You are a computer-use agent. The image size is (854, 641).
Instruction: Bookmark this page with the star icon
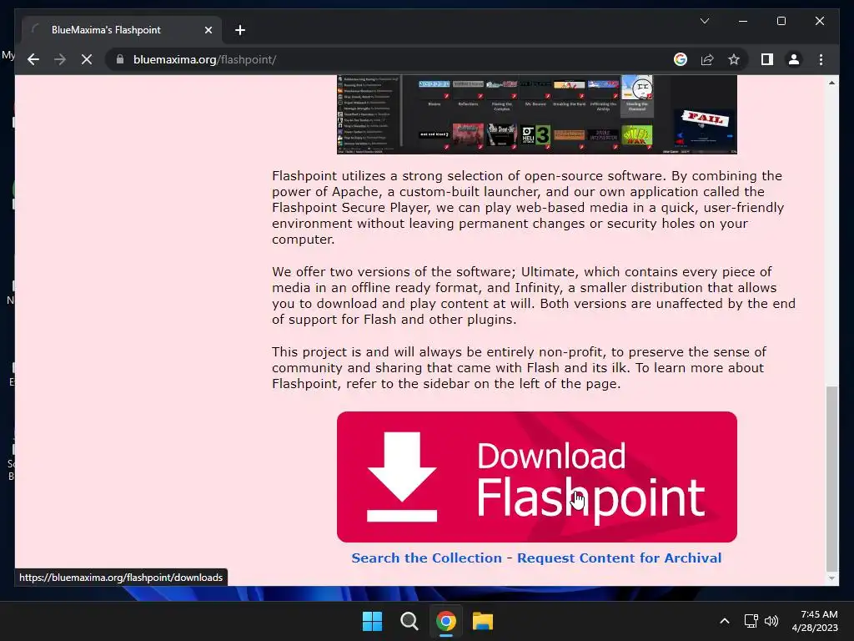[x=734, y=59]
